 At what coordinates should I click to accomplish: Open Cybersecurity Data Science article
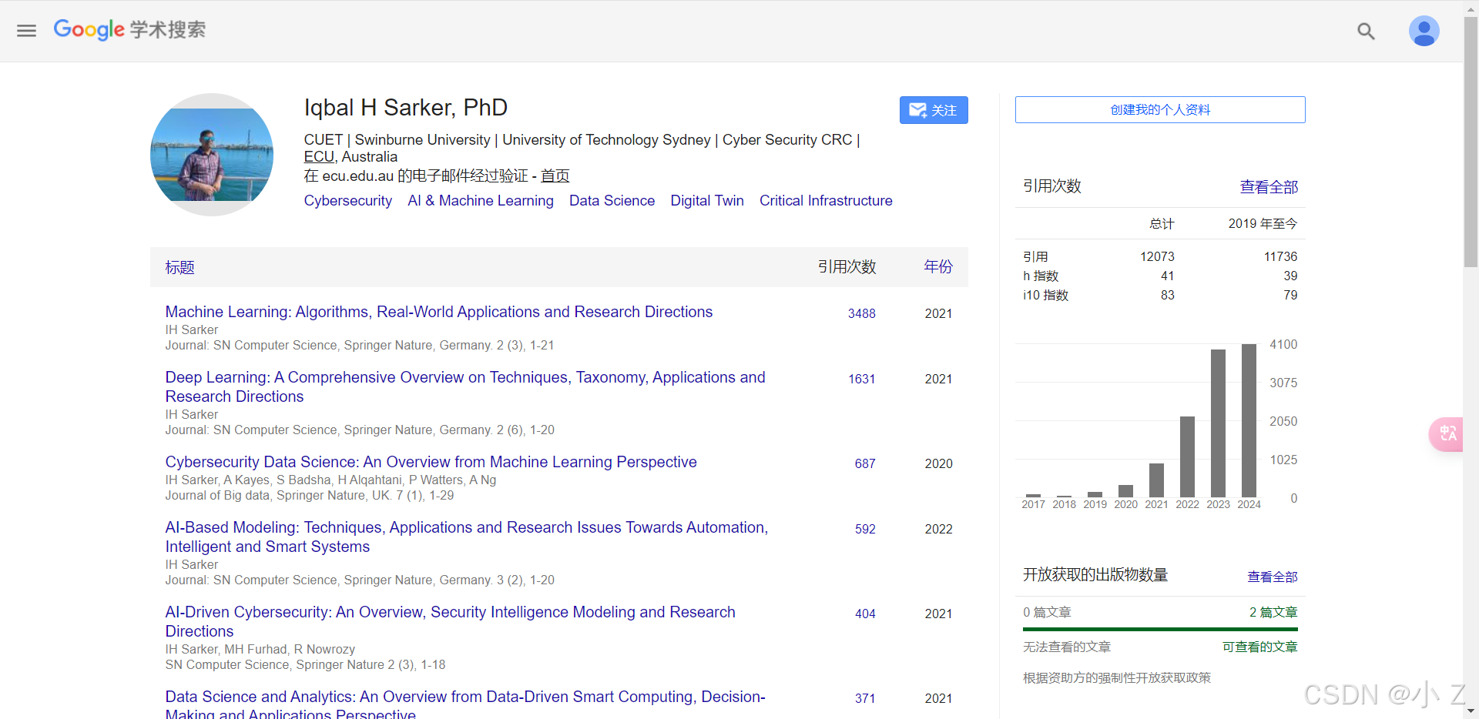click(x=431, y=462)
